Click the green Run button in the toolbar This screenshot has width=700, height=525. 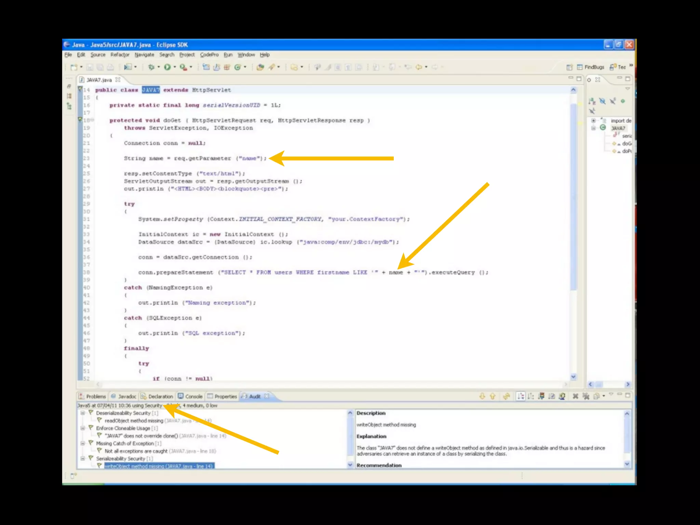click(167, 67)
